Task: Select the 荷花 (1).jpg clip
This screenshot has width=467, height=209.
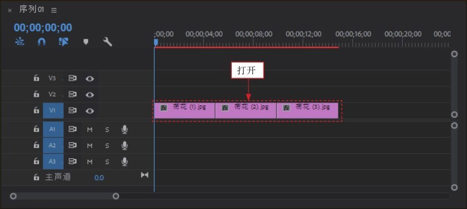Action: coord(185,111)
